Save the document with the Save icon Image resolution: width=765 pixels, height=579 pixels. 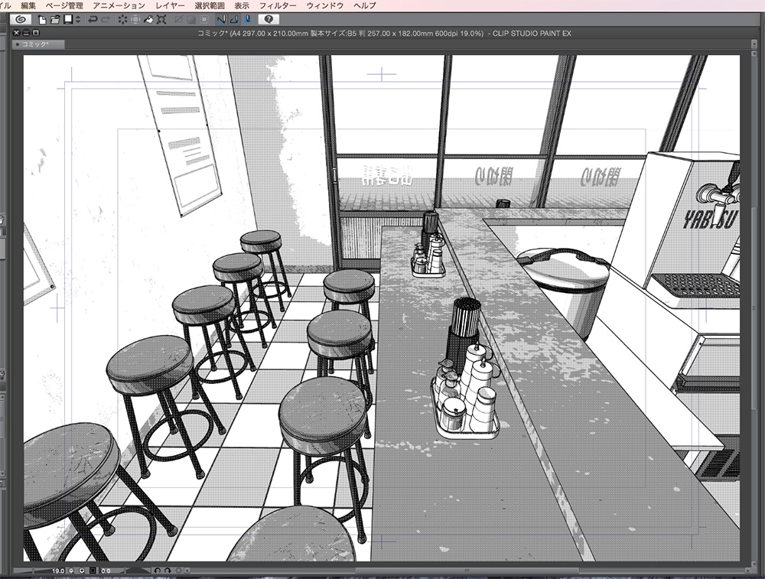click(67, 19)
